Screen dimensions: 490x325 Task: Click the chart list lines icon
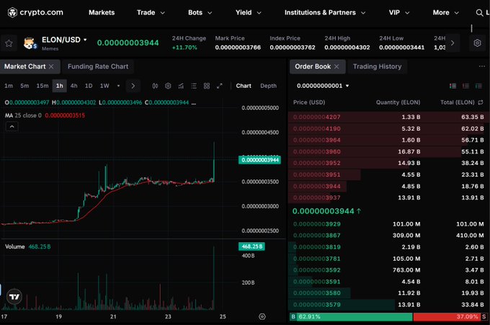pyautogui.click(x=194, y=86)
